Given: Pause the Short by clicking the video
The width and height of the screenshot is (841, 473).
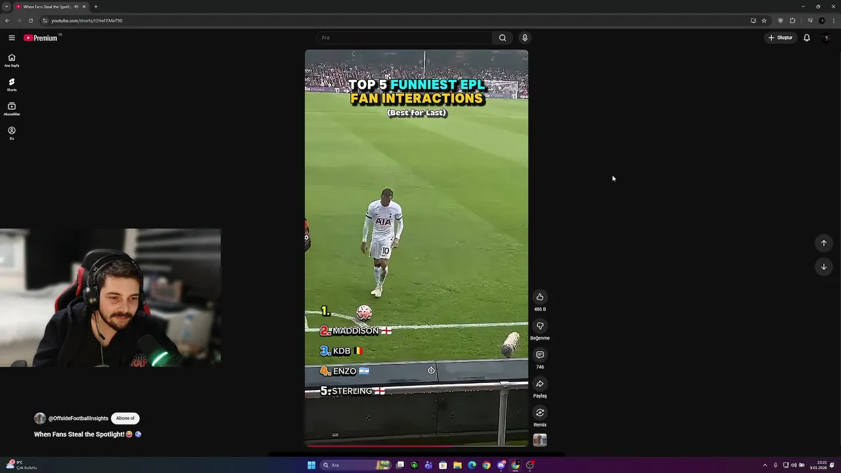Looking at the screenshot, I should point(417,248).
